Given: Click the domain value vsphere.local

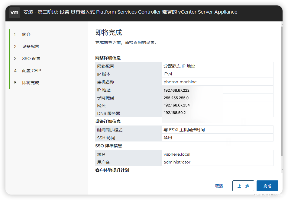Looking at the screenshot, I should (x=177, y=154).
